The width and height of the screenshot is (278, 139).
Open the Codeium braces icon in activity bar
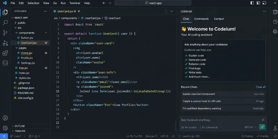[5, 63]
